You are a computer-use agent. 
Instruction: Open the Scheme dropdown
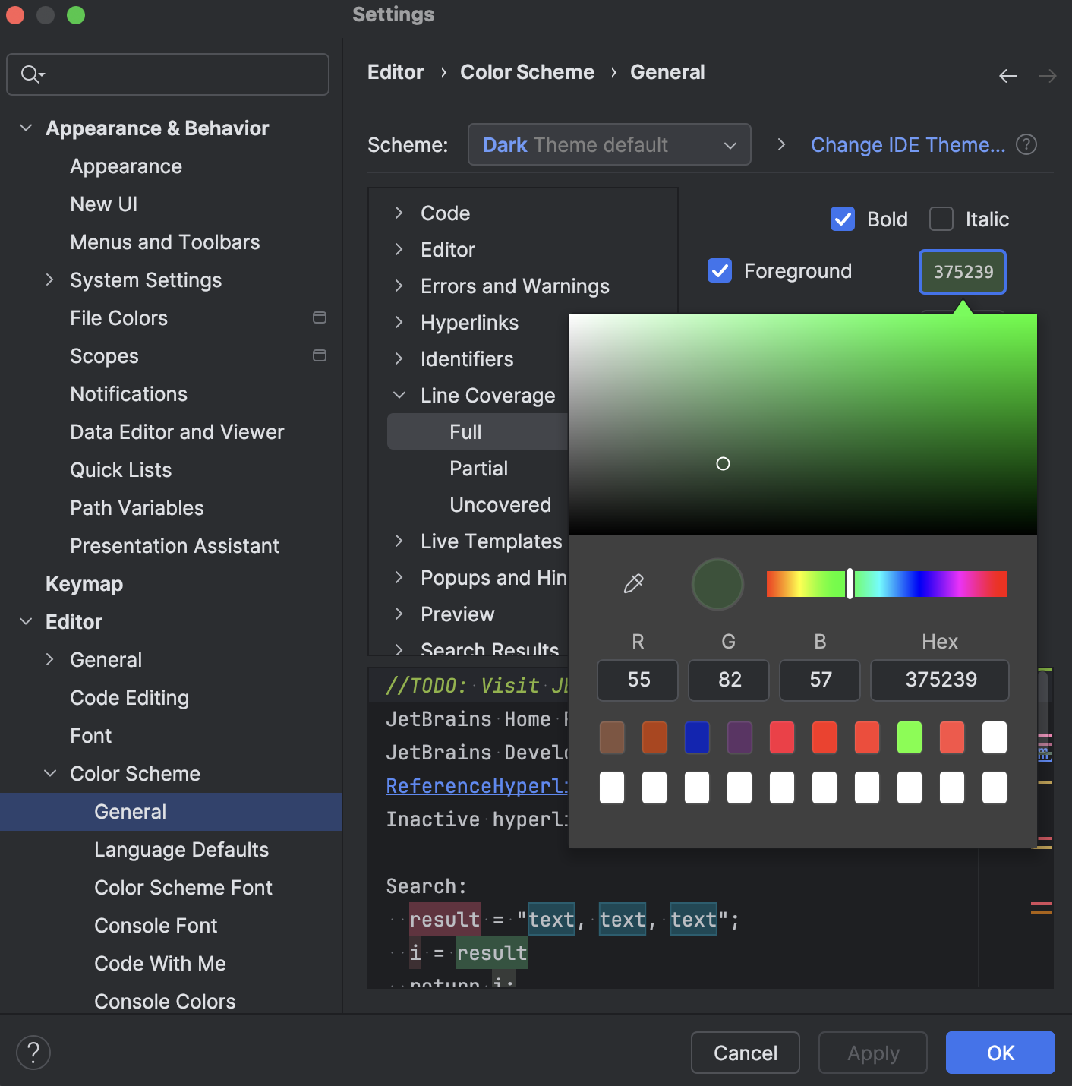pos(609,144)
